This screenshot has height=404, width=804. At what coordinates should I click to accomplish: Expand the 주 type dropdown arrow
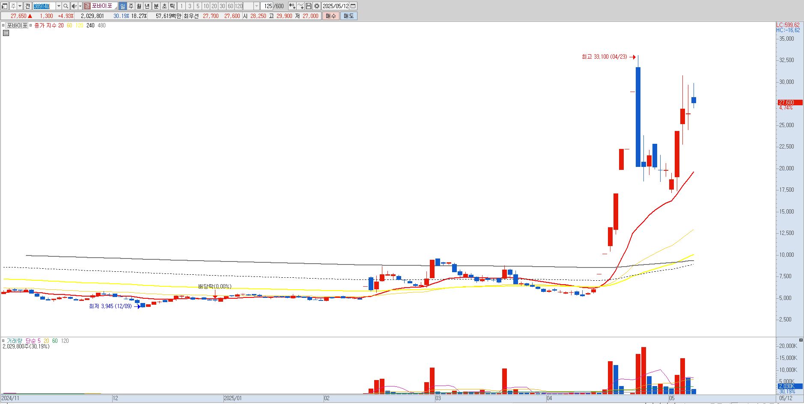point(20,6)
